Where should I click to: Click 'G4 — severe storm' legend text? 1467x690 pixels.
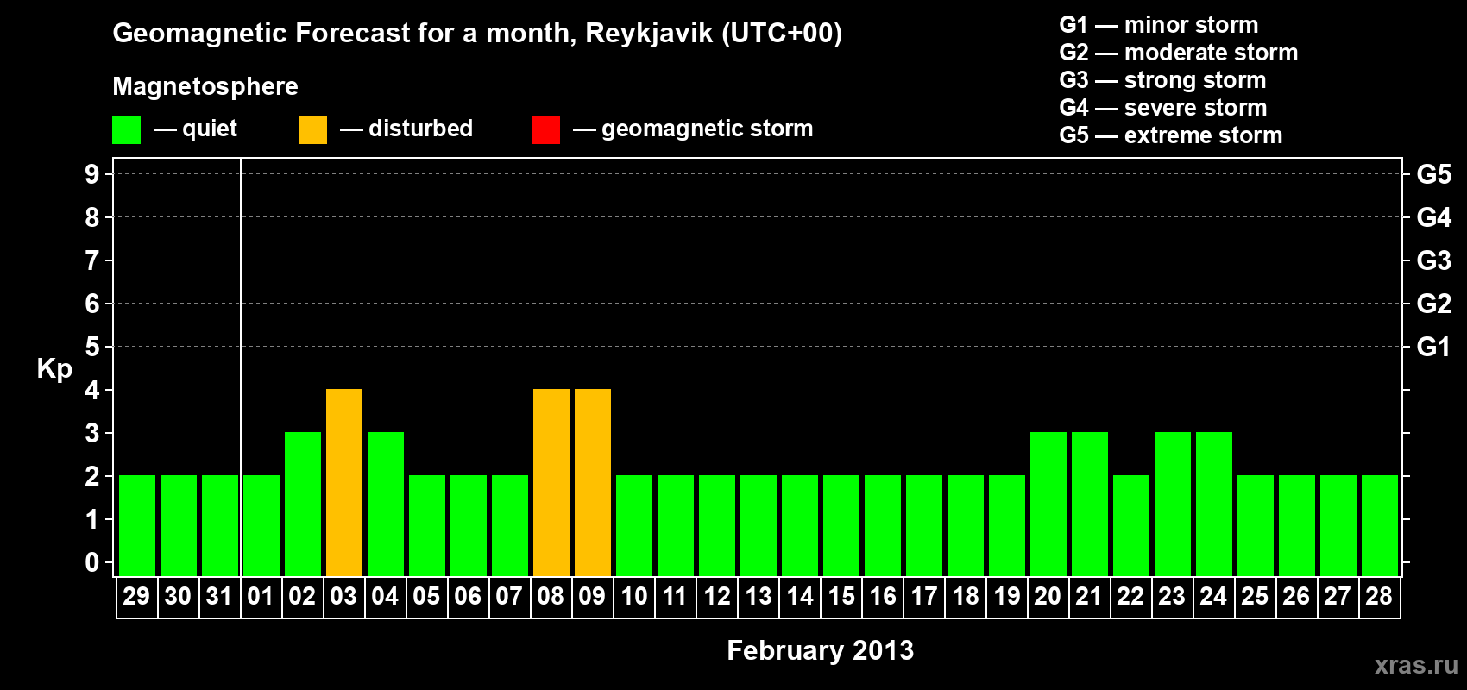[x=1163, y=108]
